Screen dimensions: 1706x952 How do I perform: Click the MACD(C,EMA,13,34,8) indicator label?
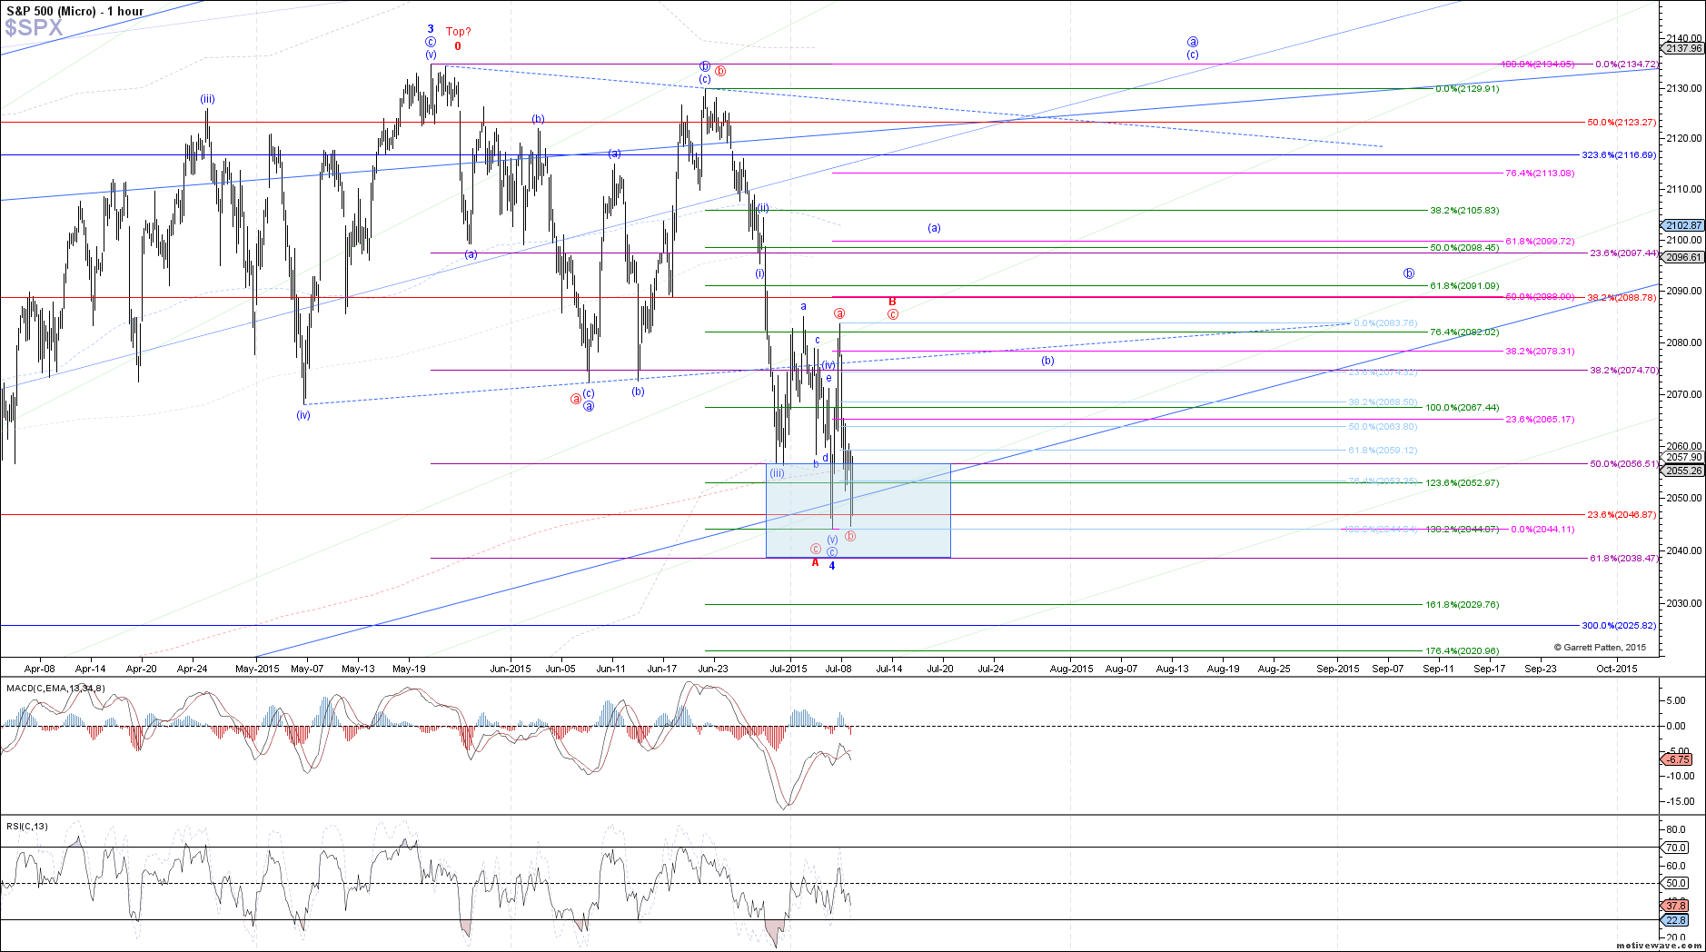coord(55,688)
